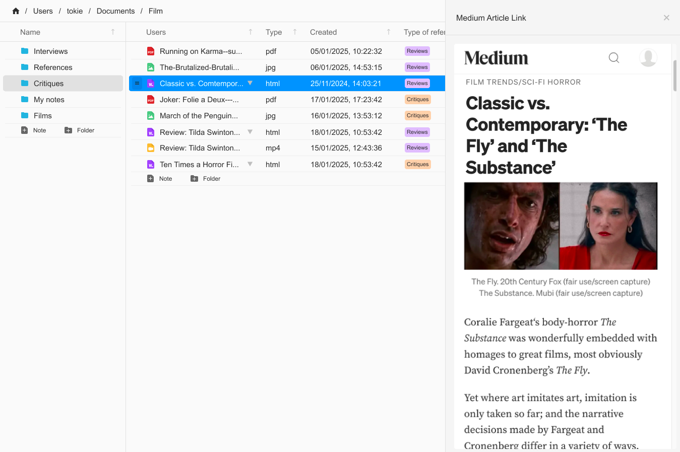The height and width of the screenshot is (452, 680).
Task: Open Users breadcrumb
Action: click(43, 11)
